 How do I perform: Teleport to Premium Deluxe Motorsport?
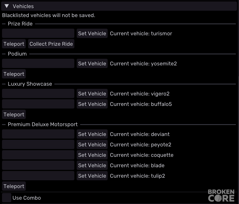tap(14, 186)
